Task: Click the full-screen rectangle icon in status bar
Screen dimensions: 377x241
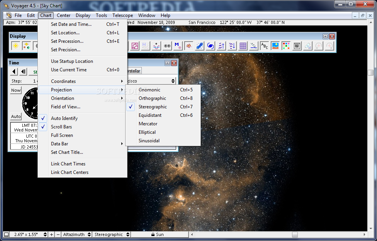Action: pyautogui.click(x=7, y=234)
